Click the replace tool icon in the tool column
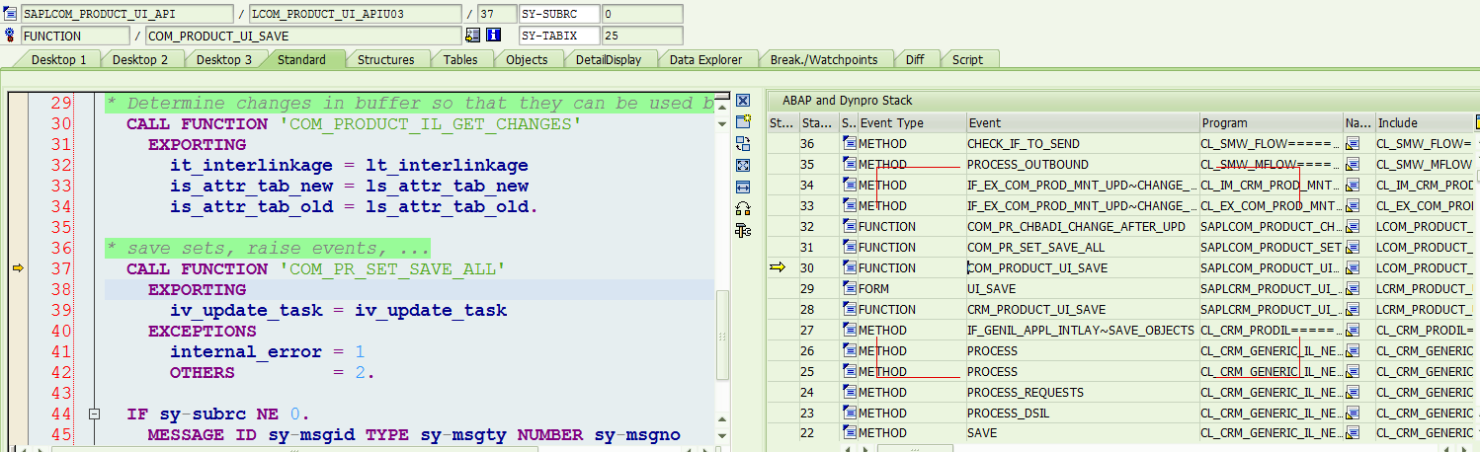The image size is (1480, 452). point(743,143)
